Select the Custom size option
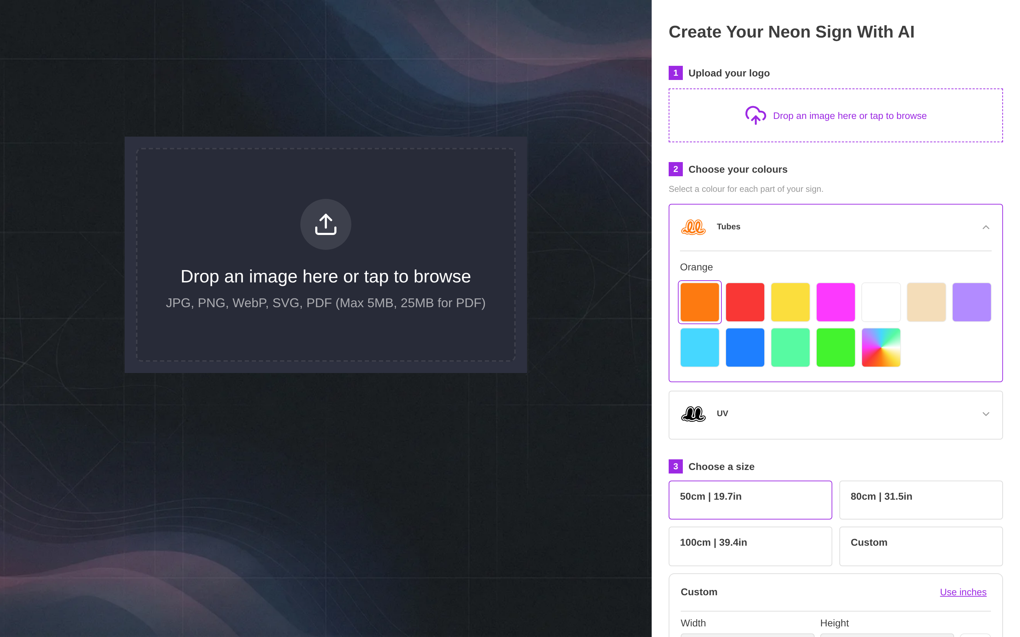 click(x=921, y=546)
